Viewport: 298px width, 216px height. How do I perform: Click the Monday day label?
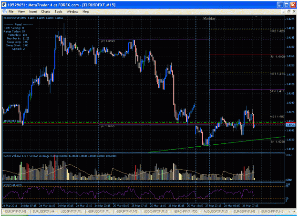209,19
